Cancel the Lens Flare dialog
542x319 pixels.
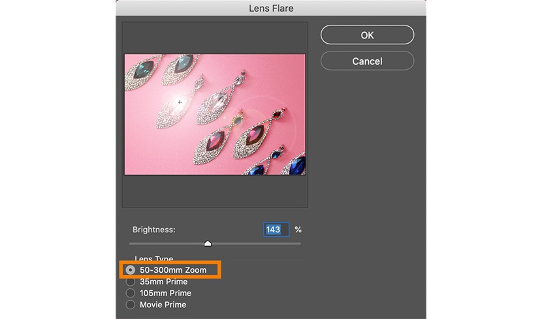pyautogui.click(x=367, y=61)
